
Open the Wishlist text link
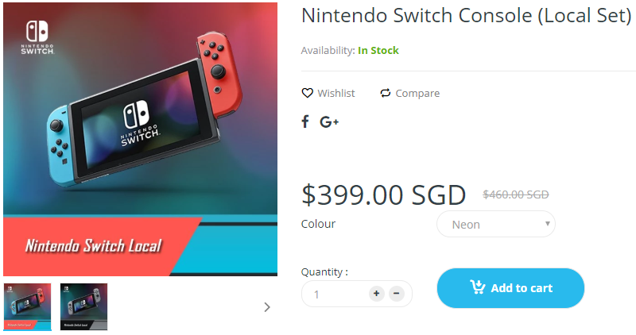coord(336,93)
